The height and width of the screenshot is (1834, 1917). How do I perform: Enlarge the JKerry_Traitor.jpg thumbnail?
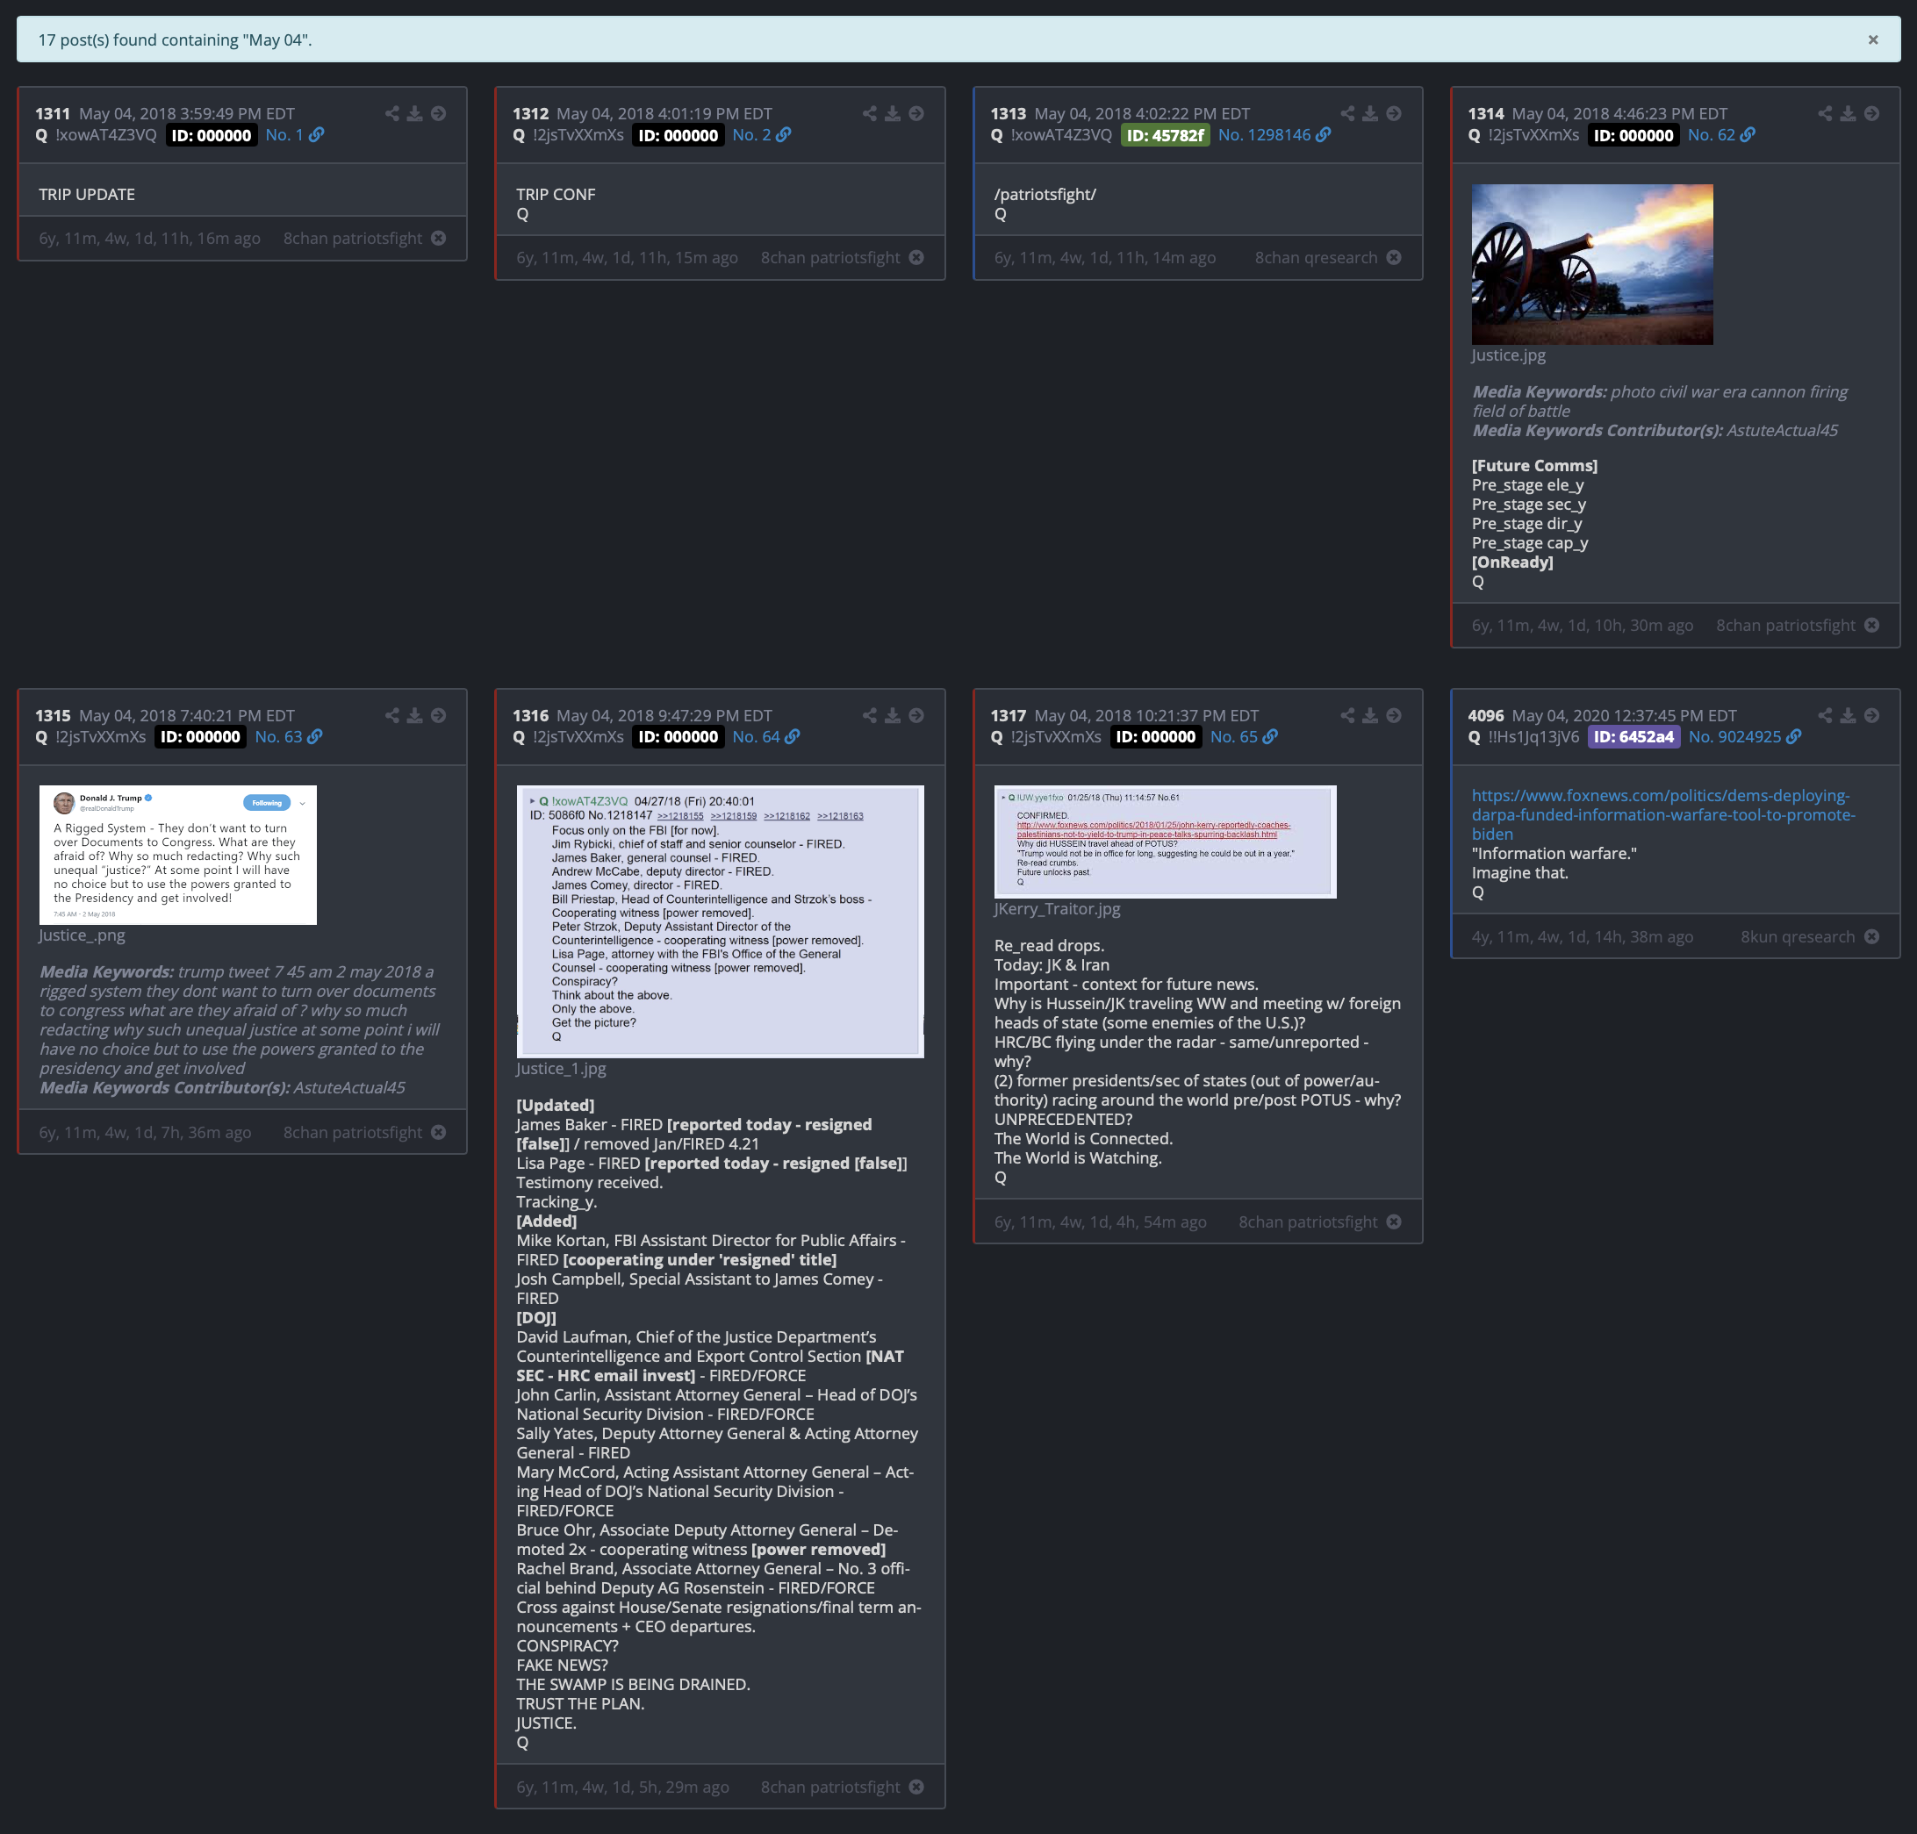pyautogui.click(x=1165, y=842)
